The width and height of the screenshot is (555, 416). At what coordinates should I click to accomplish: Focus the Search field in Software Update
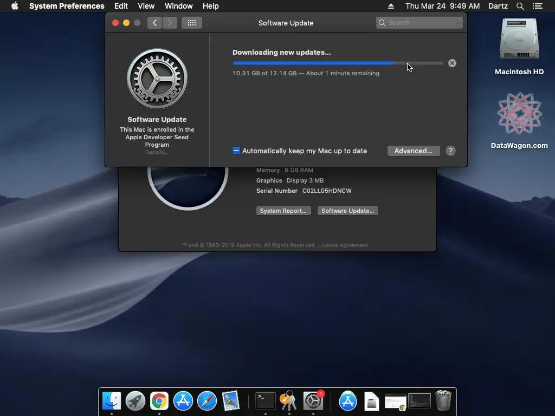click(x=420, y=23)
